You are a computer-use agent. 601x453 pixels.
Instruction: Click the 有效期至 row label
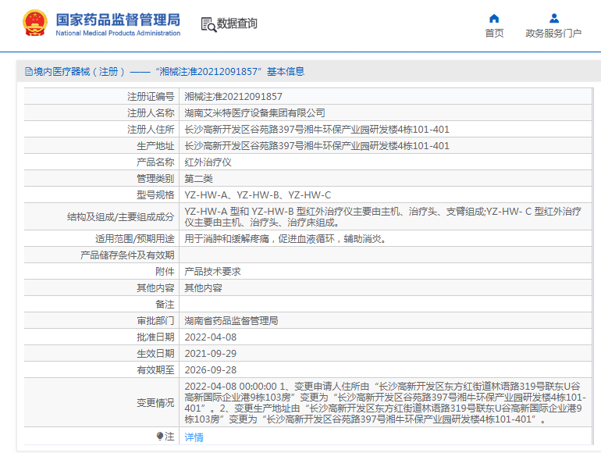[x=155, y=370]
